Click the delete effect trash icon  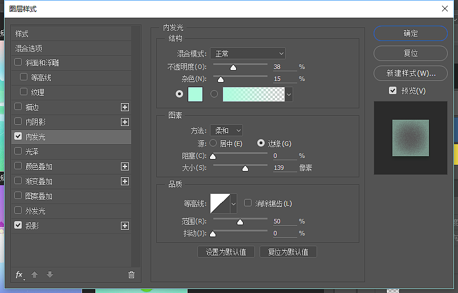(x=131, y=275)
